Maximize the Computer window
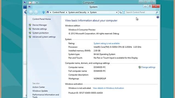The image size is (175, 98). (x=145, y=2)
